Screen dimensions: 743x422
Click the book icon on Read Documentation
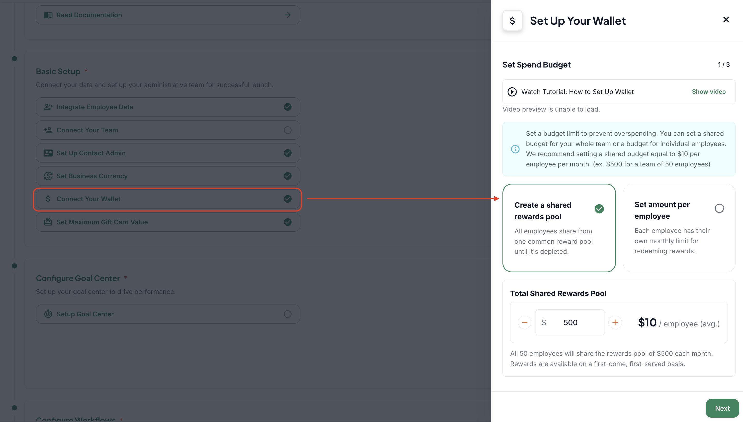click(48, 15)
